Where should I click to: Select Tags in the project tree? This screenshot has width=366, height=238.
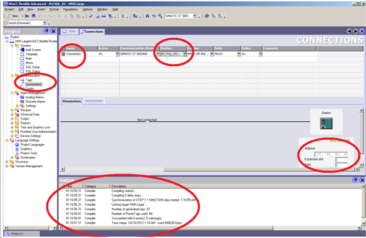tap(29, 80)
